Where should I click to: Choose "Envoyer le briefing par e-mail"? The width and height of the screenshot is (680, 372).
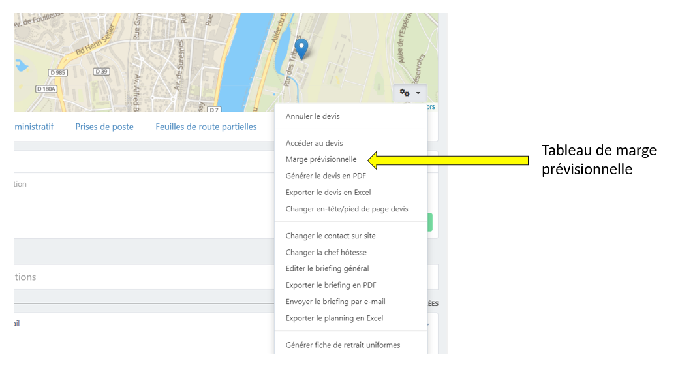click(x=335, y=302)
